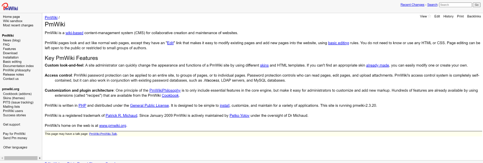The image size is (483, 163).
Task: Focus the Search input field
Action: click(x=455, y=5)
